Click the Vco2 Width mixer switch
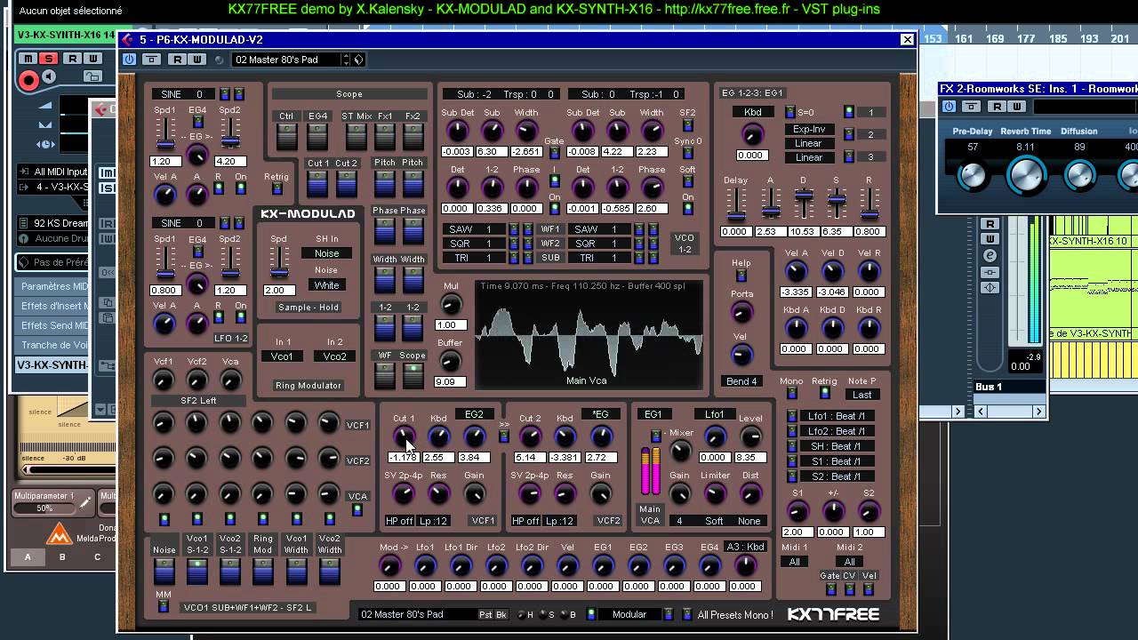The height and width of the screenshot is (640, 1138). click(329, 571)
